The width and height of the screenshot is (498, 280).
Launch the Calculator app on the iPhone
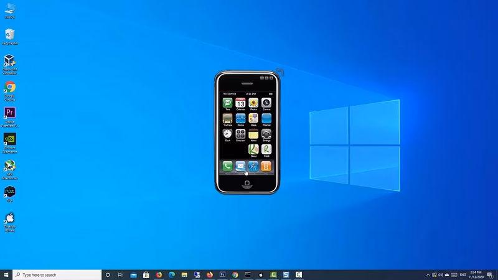click(x=240, y=134)
